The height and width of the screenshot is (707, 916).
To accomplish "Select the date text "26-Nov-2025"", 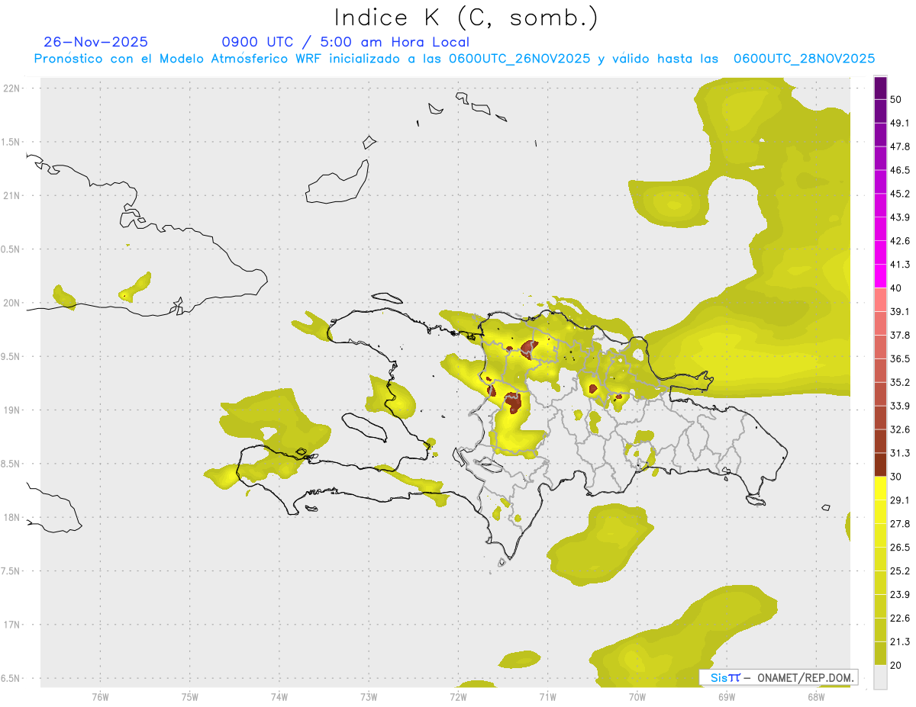I will pos(96,42).
